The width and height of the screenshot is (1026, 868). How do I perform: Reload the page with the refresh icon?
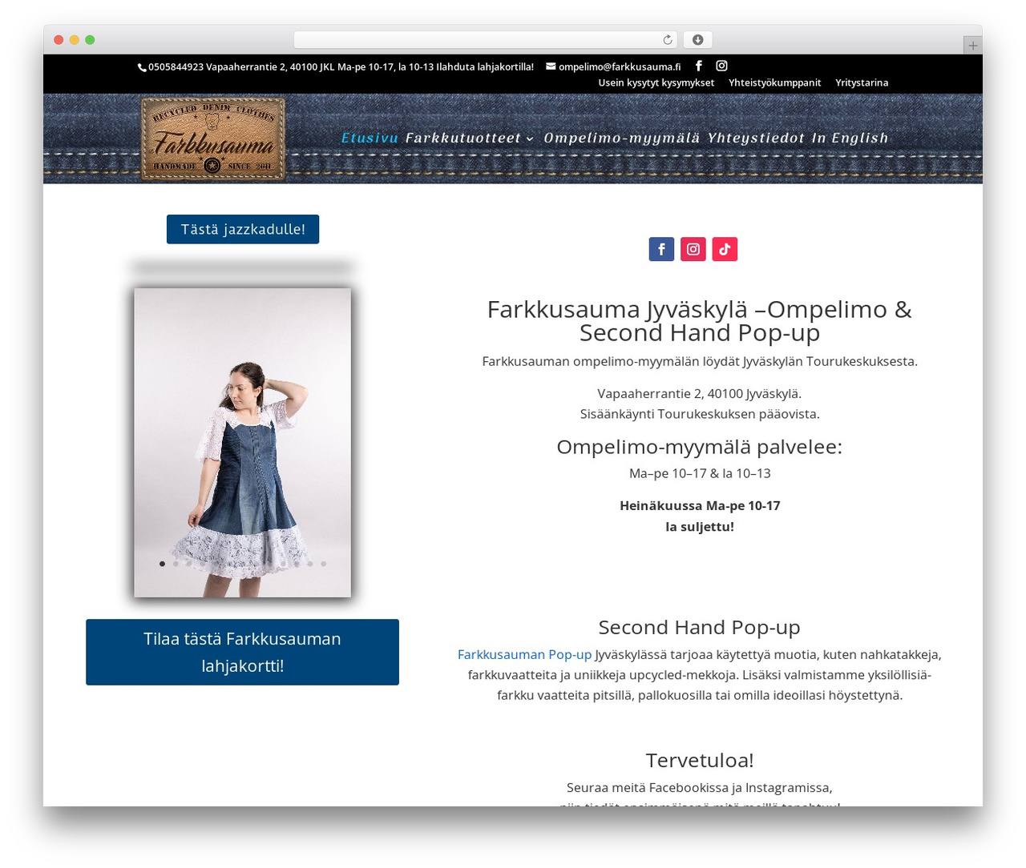(x=668, y=40)
